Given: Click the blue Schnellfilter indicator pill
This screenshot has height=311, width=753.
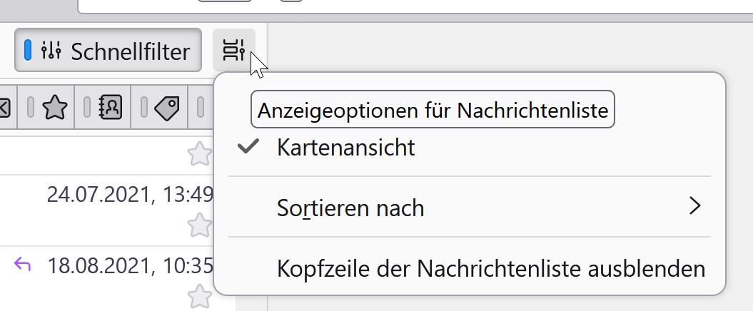Looking at the screenshot, I should coord(28,50).
